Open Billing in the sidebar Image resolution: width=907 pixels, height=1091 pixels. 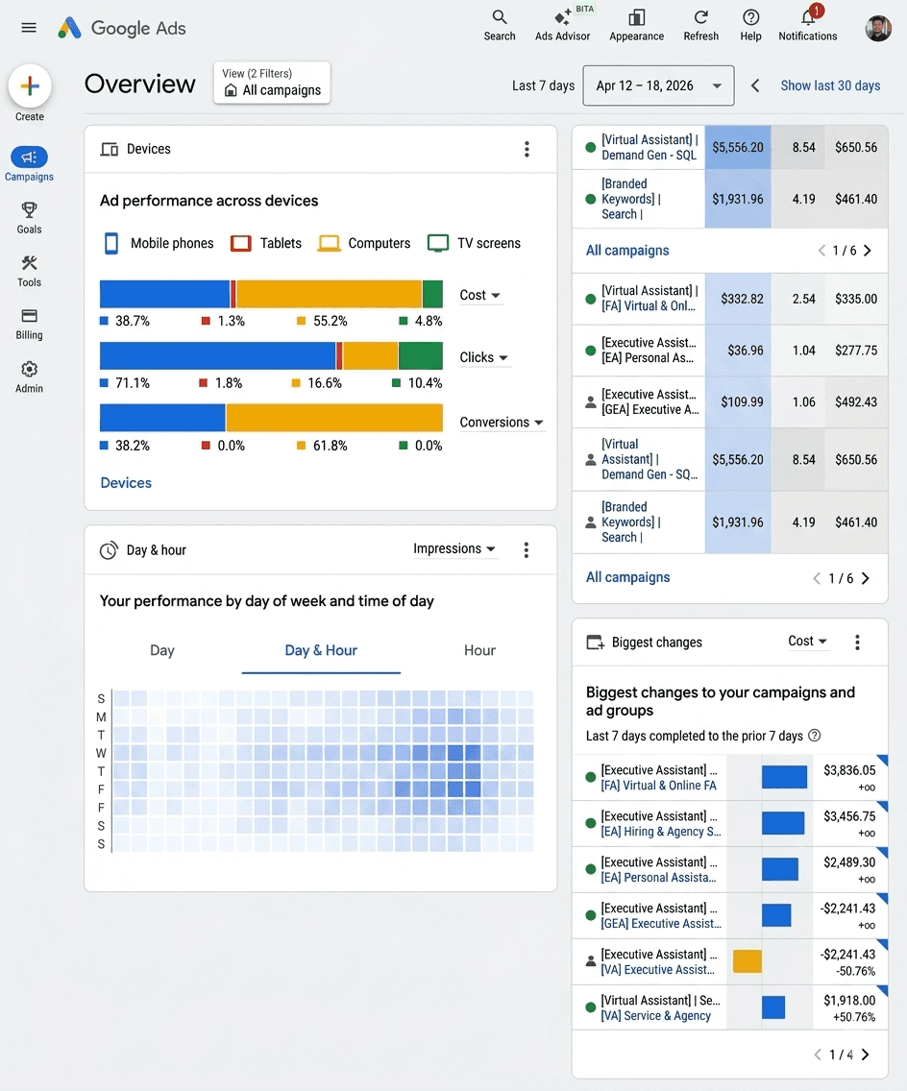pyautogui.click(x=29, y=325)
